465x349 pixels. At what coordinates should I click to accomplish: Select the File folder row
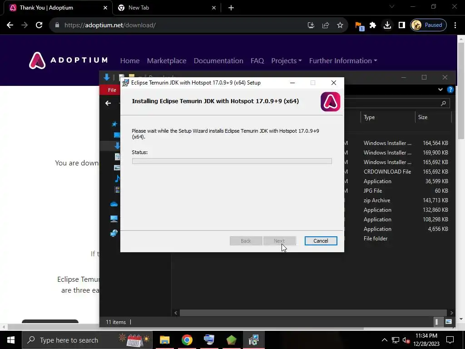coord(397,239)
